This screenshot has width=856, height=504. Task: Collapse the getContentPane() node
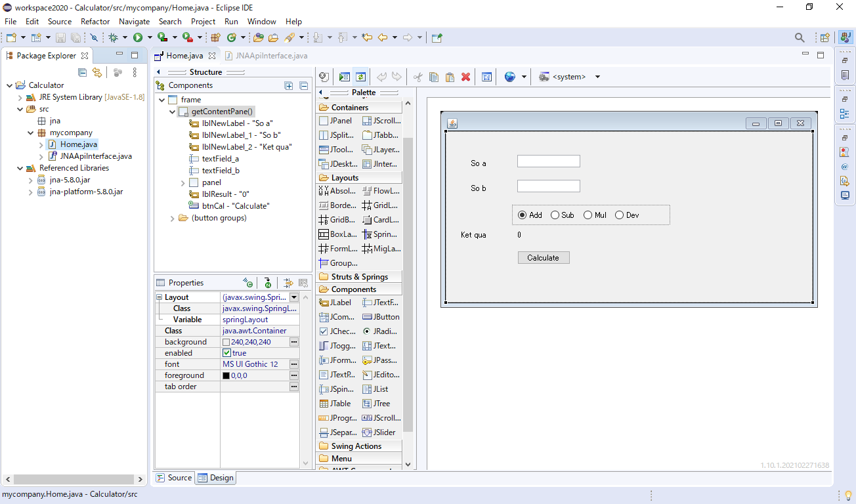click(x=171, y=111)
